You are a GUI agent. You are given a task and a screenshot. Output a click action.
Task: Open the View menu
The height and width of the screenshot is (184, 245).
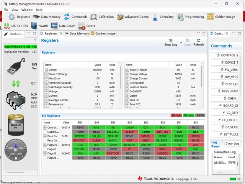click(15, 10)
